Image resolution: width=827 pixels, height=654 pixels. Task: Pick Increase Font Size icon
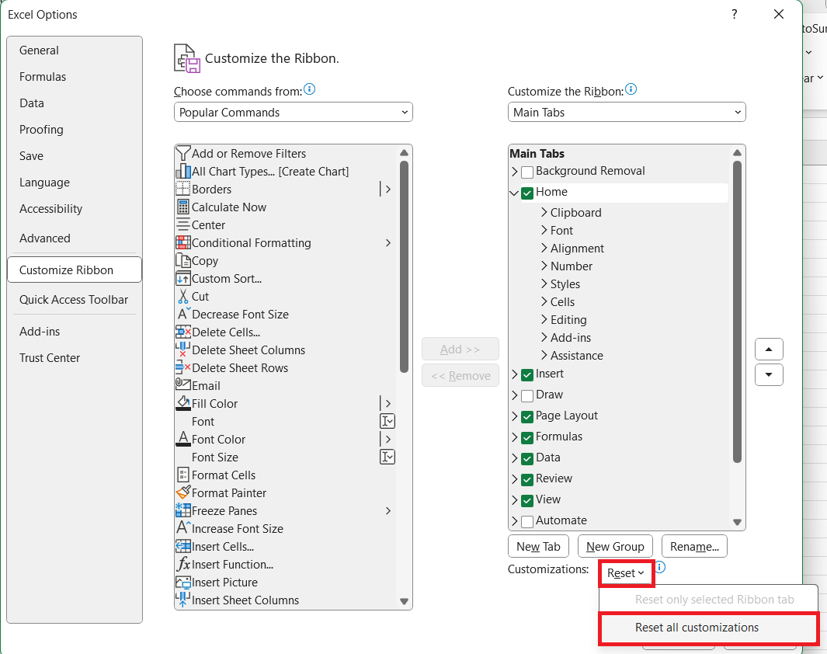click(183, 528)
